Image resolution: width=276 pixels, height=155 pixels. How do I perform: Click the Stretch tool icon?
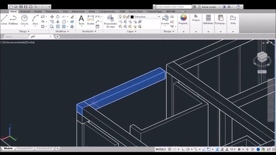tap(52, 27)
